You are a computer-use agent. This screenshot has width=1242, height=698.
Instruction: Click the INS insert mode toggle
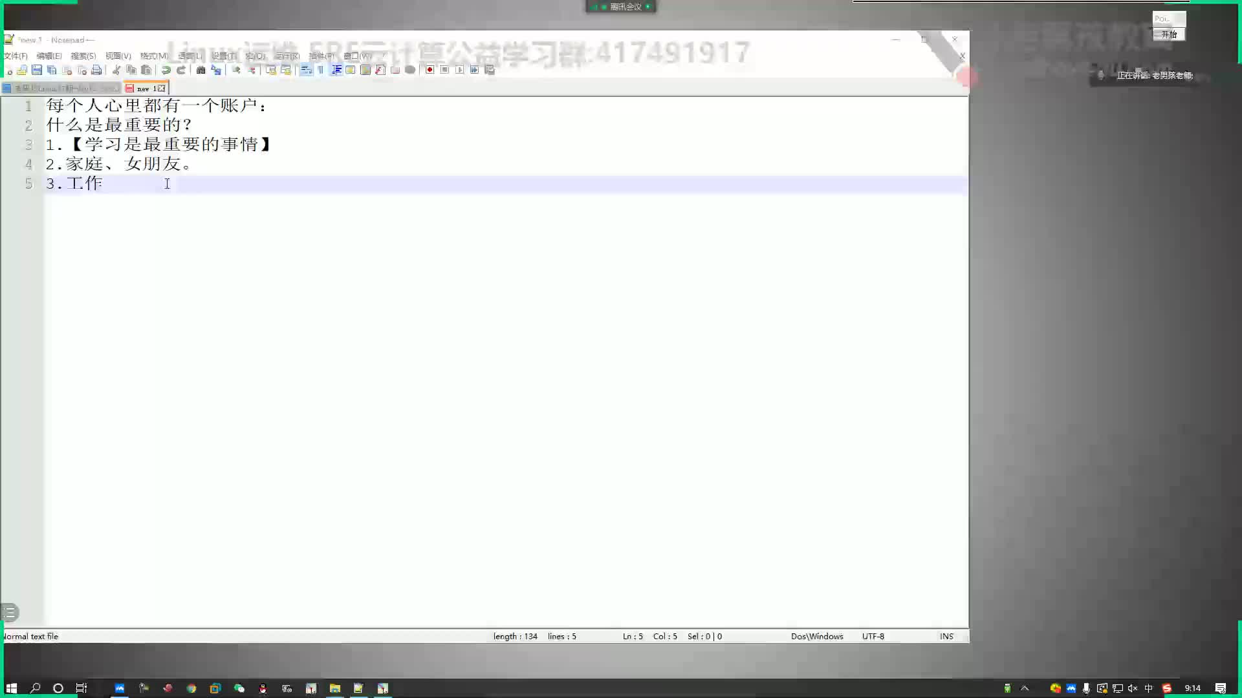[x=946, y=636]
